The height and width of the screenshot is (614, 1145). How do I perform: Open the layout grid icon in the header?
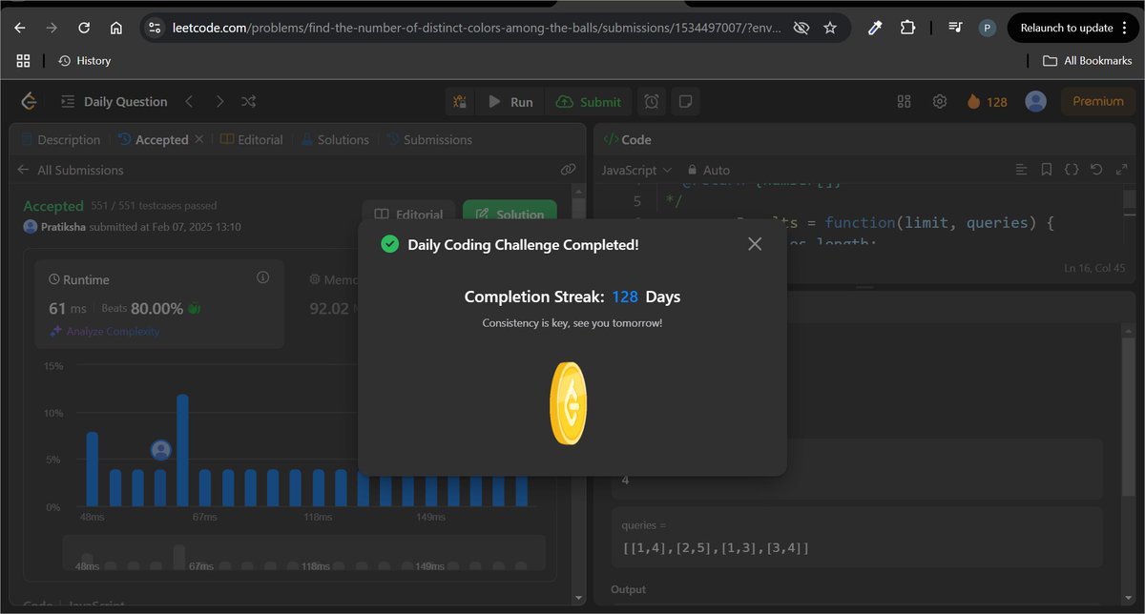pos(905,101)
